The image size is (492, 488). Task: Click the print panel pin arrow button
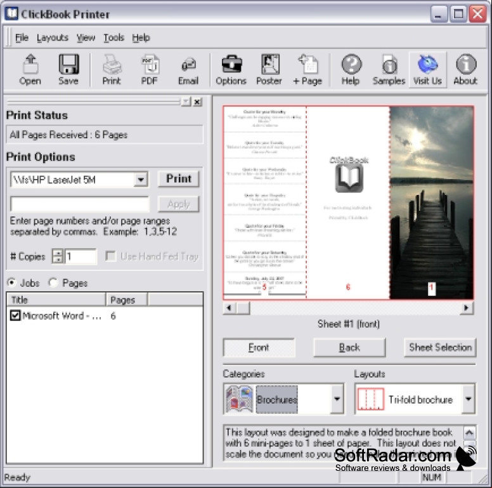click(186, 102)
